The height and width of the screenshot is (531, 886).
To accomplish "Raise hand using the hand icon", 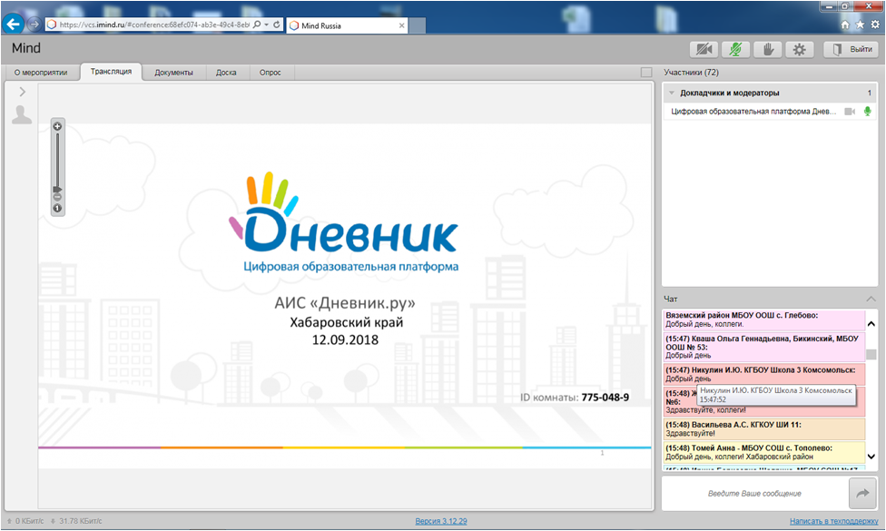I will click(767, 50).
